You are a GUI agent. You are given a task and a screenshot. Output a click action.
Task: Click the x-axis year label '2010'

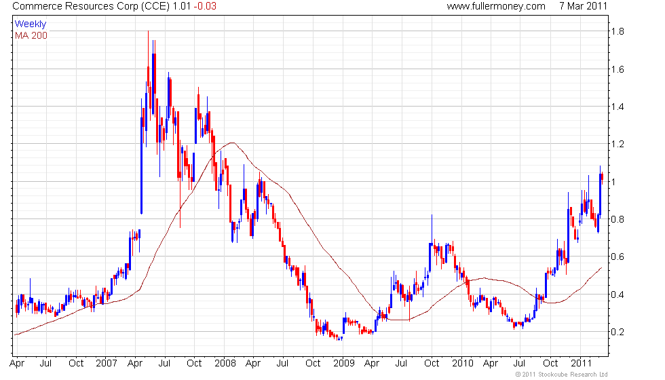pyautogui.click(x=462, y=364)
